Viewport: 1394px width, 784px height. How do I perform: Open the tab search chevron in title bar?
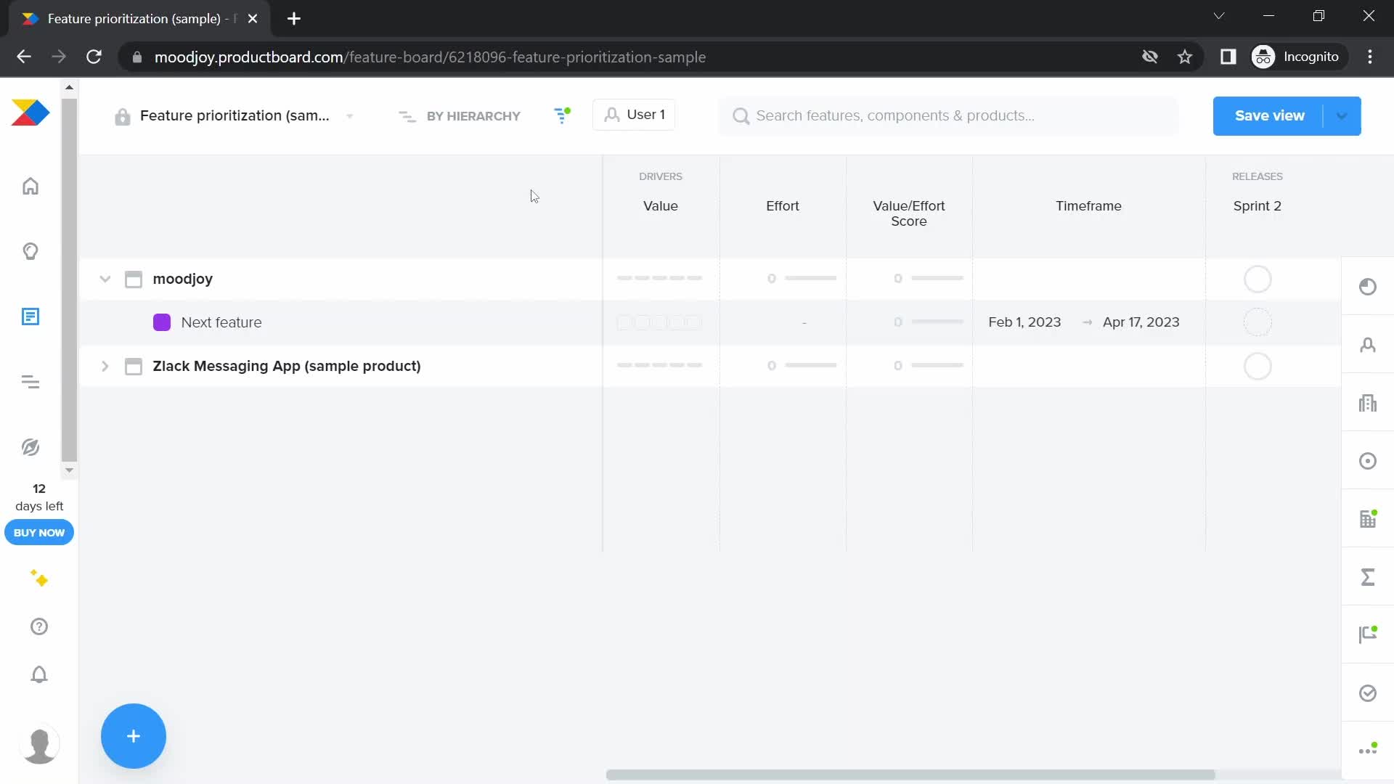(x=1219, y=16)
